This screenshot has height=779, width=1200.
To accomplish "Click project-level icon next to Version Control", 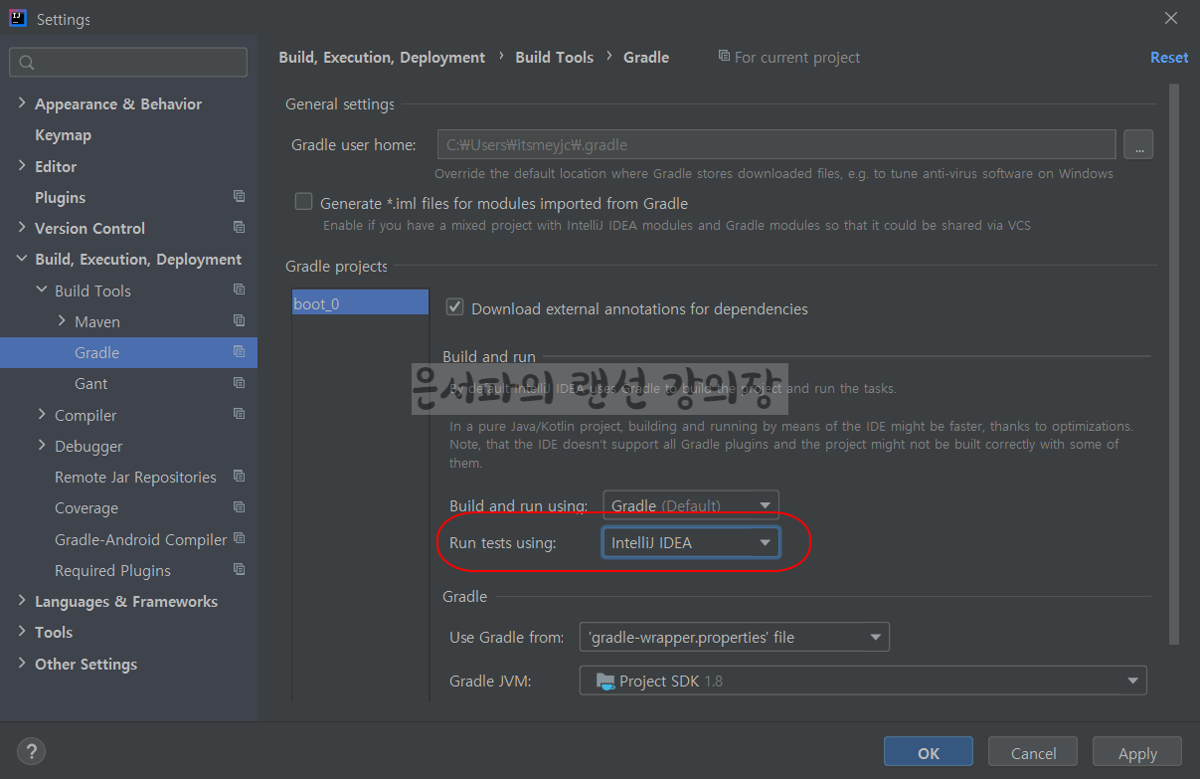I will (239, 227).
